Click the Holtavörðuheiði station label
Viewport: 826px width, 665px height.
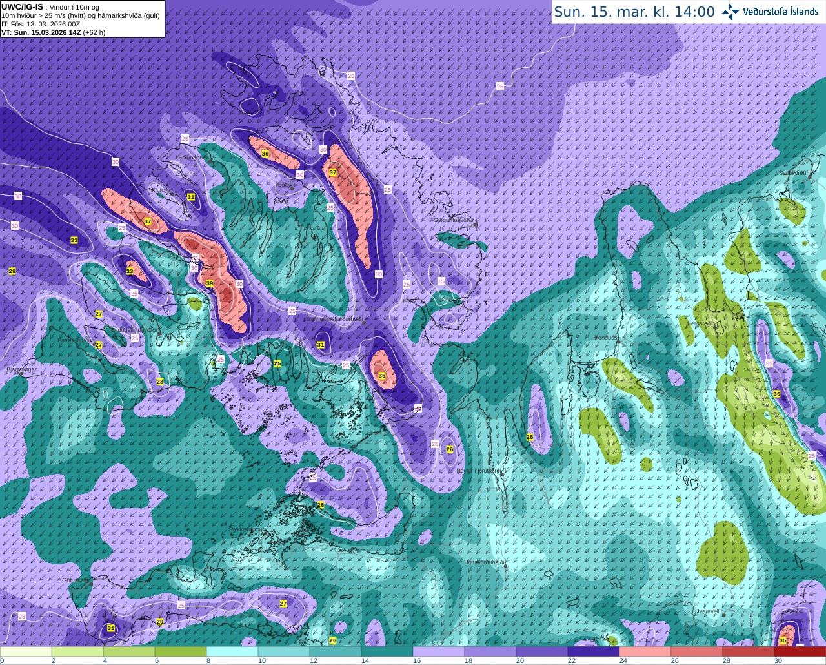[x=485, y=562]
